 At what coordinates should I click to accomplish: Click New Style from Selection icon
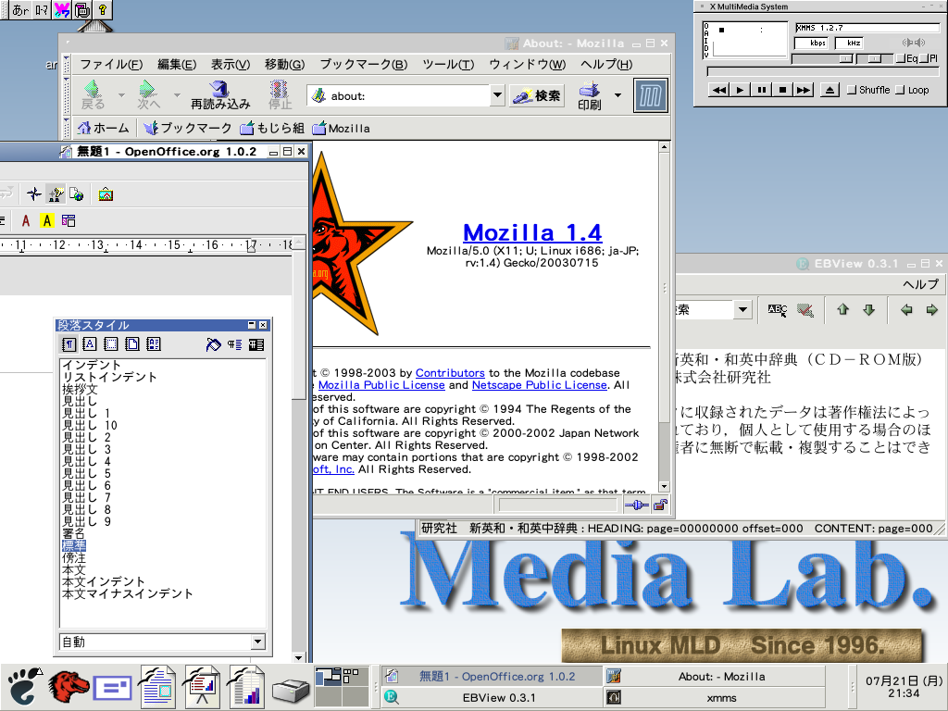[x=235, y=344]
